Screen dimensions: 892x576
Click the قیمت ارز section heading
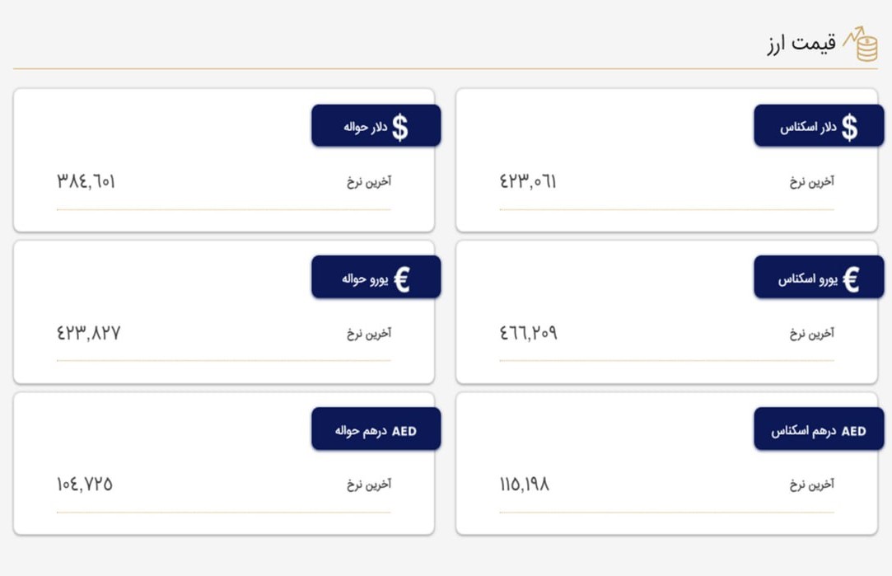pos(801,43)
